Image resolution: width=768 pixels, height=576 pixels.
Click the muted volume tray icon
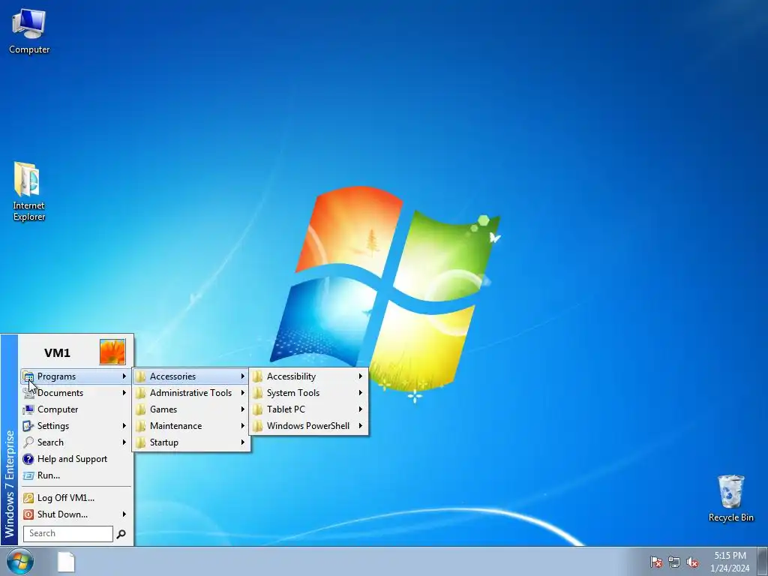(692, 562)
